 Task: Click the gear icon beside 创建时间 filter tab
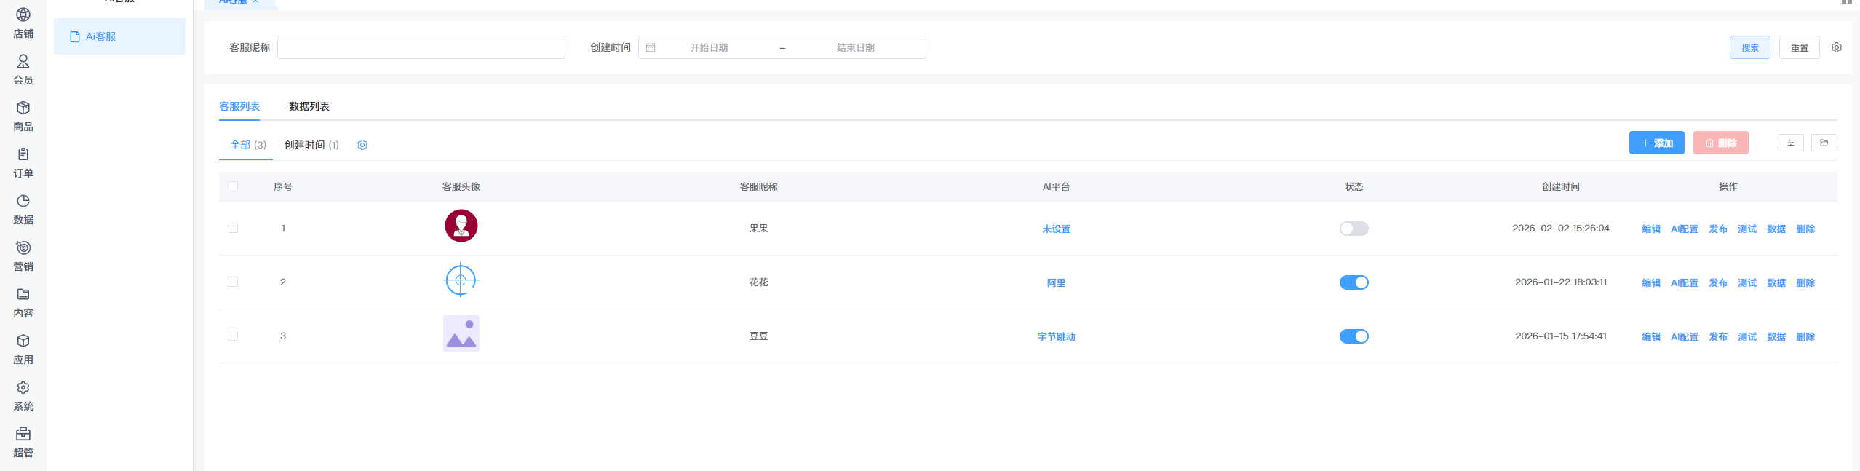click(x=362, y=145)
